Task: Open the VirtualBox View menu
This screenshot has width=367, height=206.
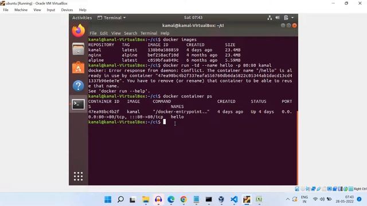Action: (37, 10)
